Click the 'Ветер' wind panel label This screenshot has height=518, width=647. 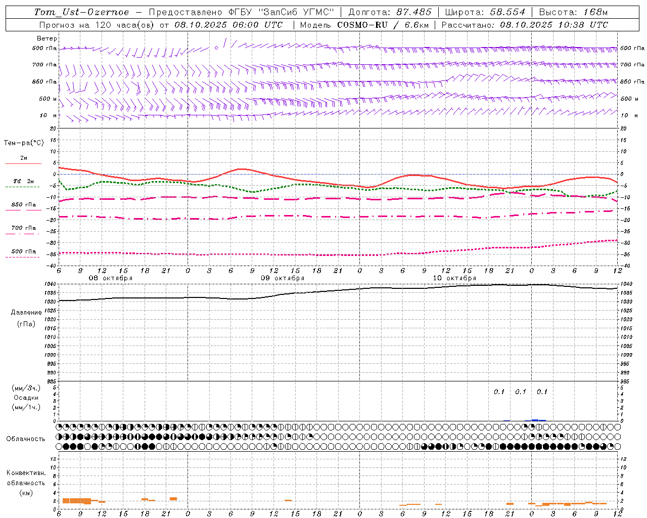tap(47, 38)
